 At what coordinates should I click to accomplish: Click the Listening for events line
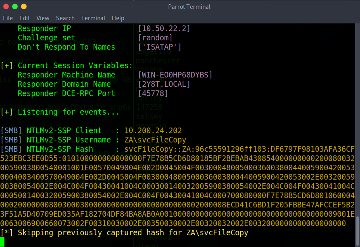coord(60,112)
